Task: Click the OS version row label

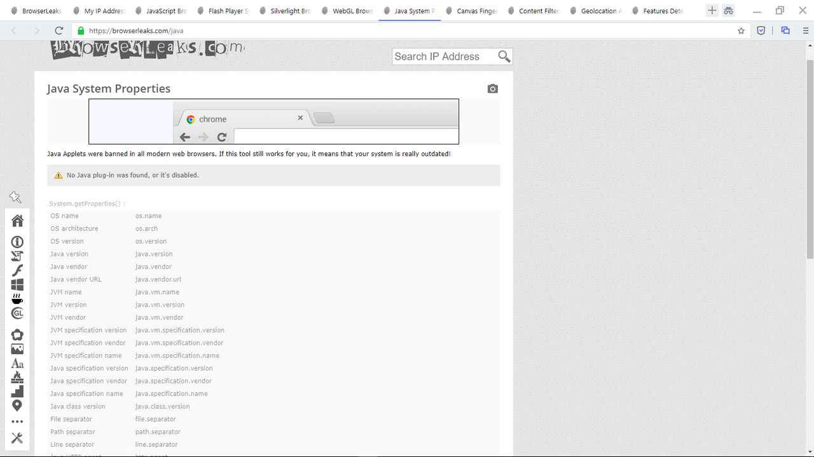Action: tap(67, 241)
